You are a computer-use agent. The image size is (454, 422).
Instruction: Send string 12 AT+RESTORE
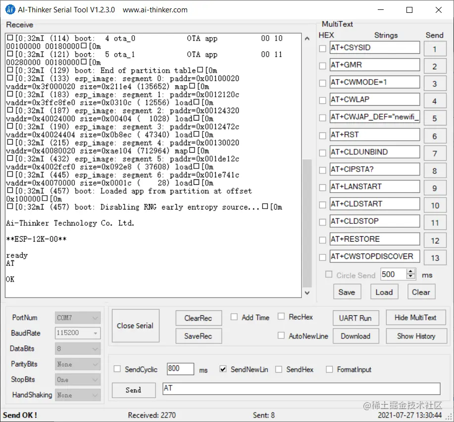435,241
